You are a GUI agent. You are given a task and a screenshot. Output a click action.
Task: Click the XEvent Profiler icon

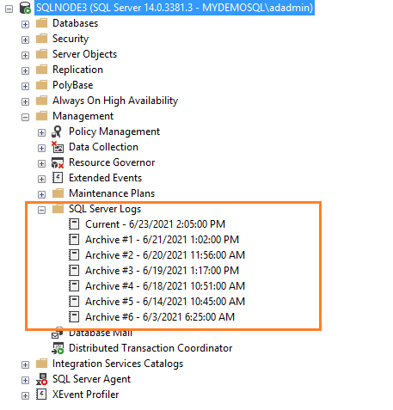click(x=41, y=395)
